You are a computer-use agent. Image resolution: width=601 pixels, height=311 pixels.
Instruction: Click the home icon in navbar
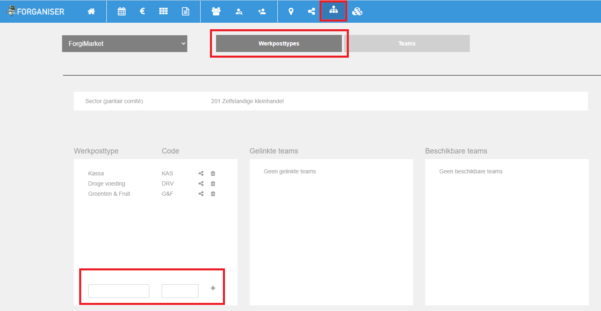tap(91, 11)
